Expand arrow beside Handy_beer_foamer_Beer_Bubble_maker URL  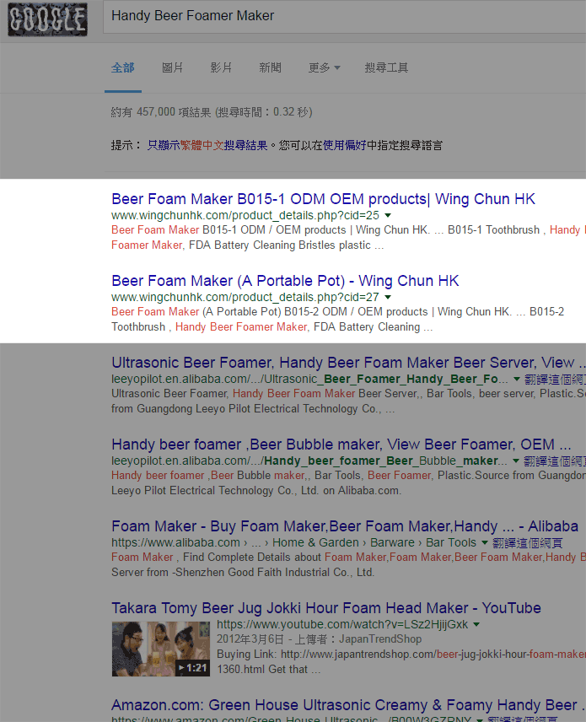(x=515, y=461)
